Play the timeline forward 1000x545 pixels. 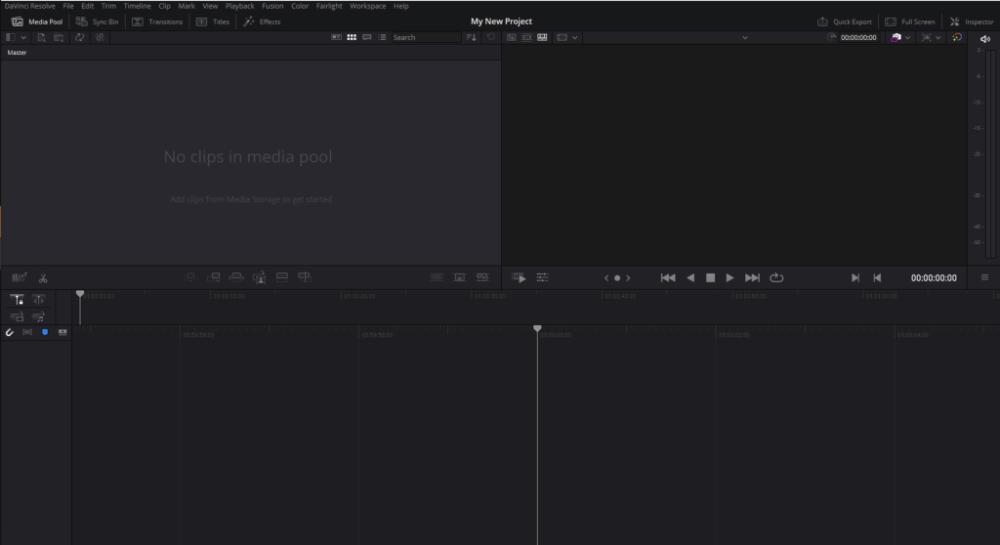[729, 277]
